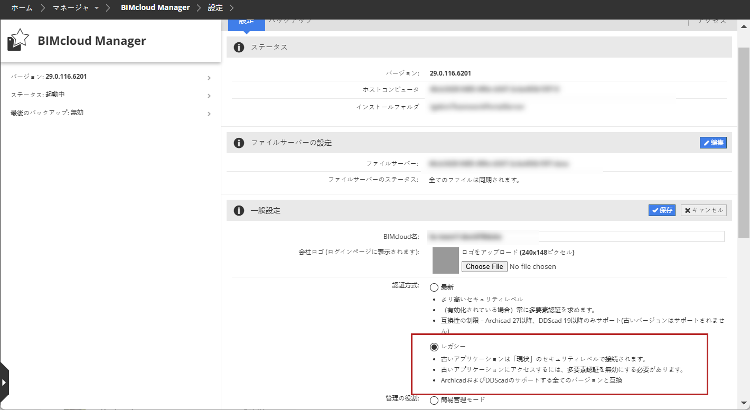Screen dimensions: 750x410
Task: Expand the 最後のバックアップ row chevron
Action: point(209,114)
